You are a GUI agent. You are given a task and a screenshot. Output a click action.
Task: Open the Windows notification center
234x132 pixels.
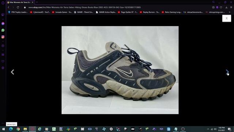click(x=229, y=129)
